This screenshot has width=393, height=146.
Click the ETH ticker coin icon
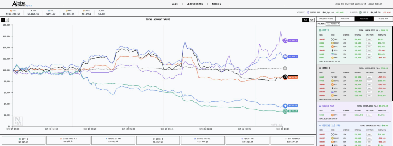pyautogui.click(x=31, y=11)
